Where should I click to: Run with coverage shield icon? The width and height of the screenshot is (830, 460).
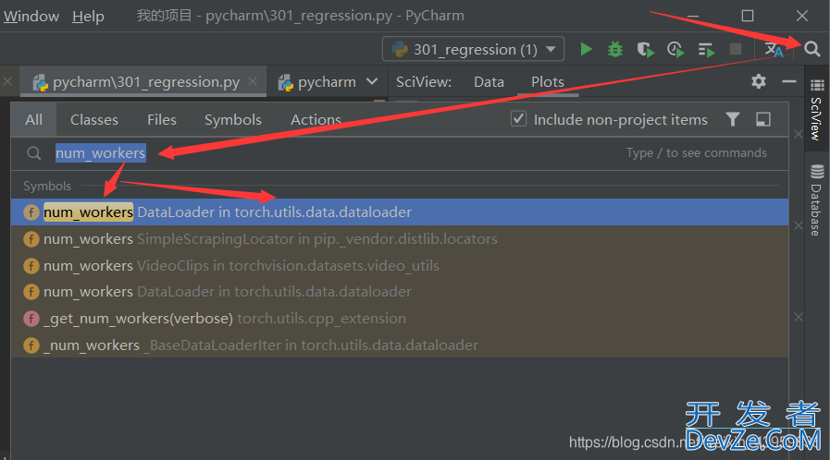(645, 50)
